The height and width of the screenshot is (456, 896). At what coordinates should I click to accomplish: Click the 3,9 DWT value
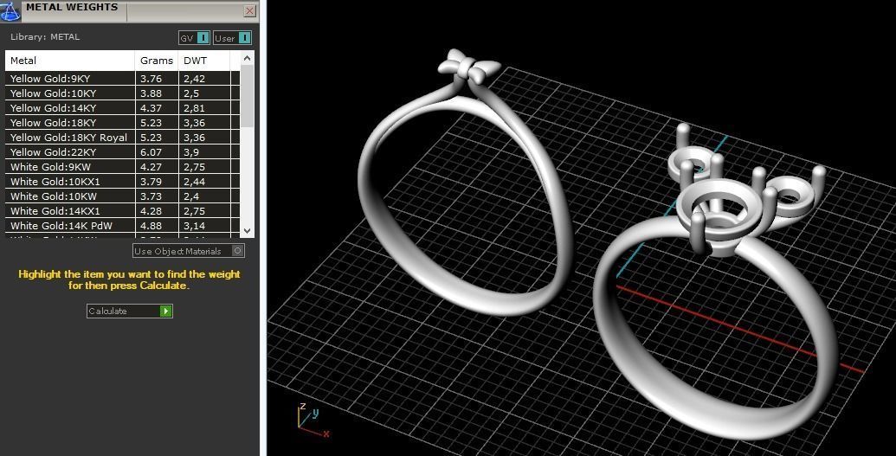(x=191, y=152)
